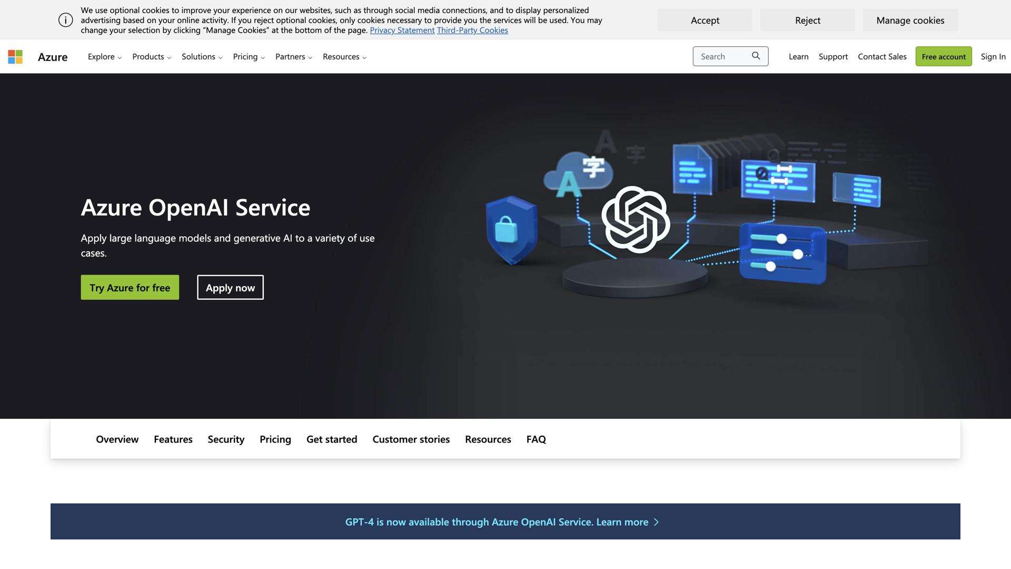Open the Privacy Statement link
1011x569 pixels.
[402, 30]
